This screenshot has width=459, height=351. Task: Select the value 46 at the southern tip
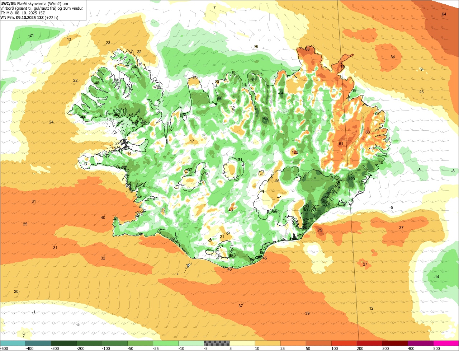[229, 269]
